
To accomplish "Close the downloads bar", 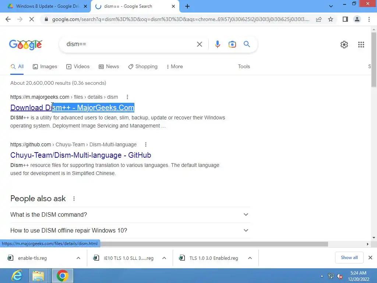I will (370, 258).
